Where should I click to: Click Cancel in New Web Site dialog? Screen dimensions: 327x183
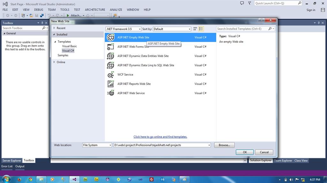[264, 152]
